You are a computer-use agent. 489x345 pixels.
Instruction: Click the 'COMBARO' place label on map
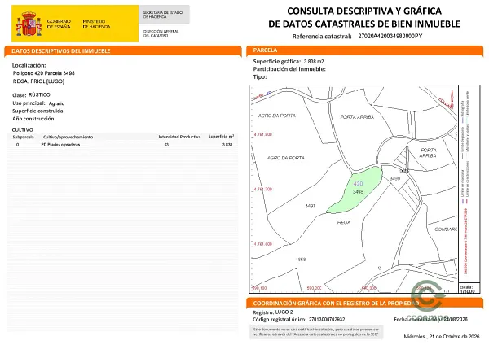[446, 229]
